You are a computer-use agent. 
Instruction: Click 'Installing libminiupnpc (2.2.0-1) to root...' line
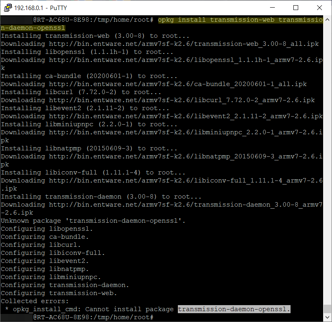(89, 124)
